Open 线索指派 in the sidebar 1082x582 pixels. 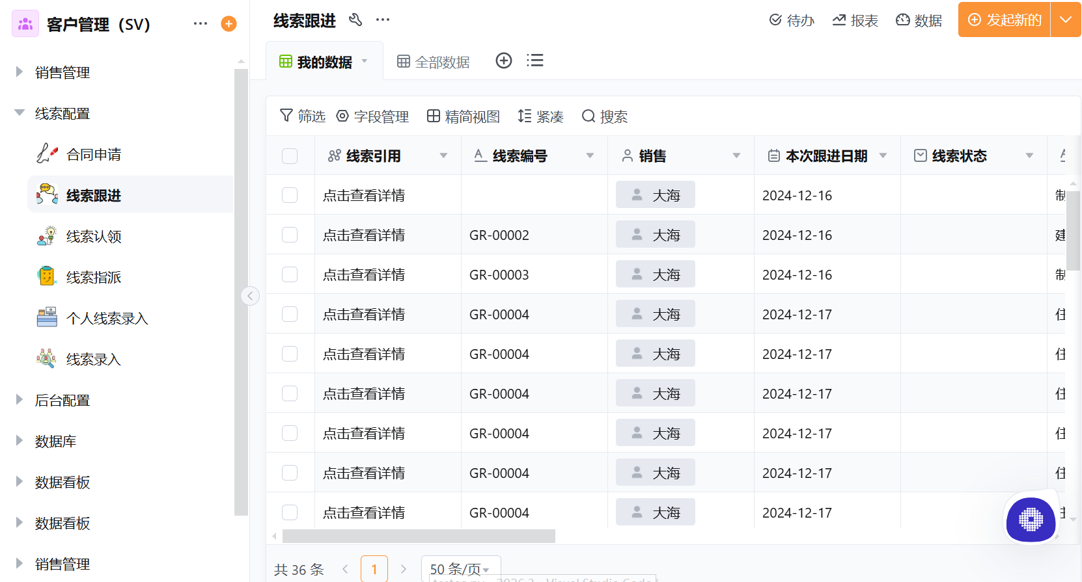[130, 277]
